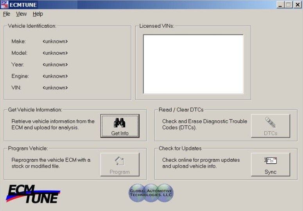This screenshot has width=303, height=211.
Task: Click the 'Check online for program updates' text
Action: click(201, 163)
